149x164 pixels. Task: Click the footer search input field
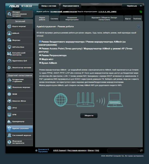click(x=123, y=150)
